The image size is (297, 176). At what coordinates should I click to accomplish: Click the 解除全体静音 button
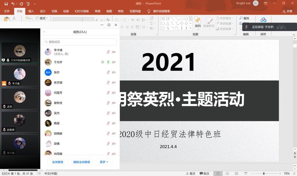click(x=82, y=162)
